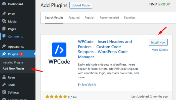Click the Add Plugins page heading
Screen dimensions: 176x100
[x=54, y=5]
